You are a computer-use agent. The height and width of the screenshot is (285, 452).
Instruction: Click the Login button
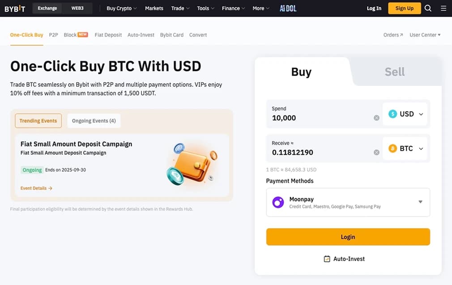click(348, 237)
